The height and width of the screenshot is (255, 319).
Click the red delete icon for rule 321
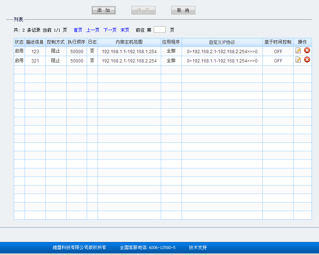tap(307, 60)
